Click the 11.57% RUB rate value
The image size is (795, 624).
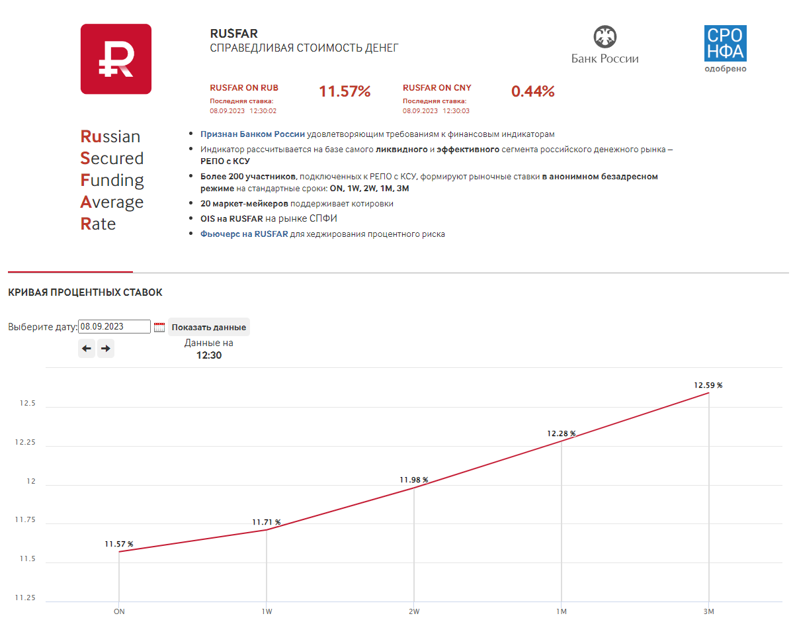(345, 91)
